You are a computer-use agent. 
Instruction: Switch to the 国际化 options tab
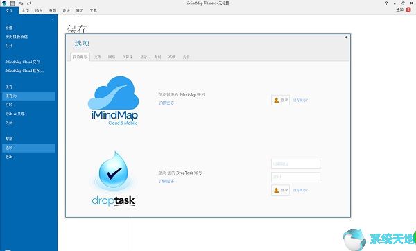point(128,57)
